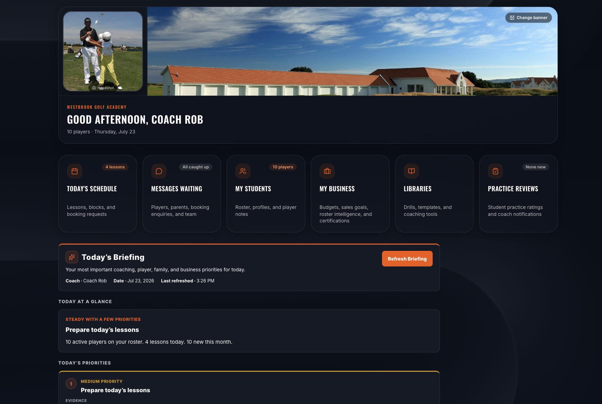Click the open book icon on Libraries card
Viewport: 602px width, 404px height.
point(412,171)
